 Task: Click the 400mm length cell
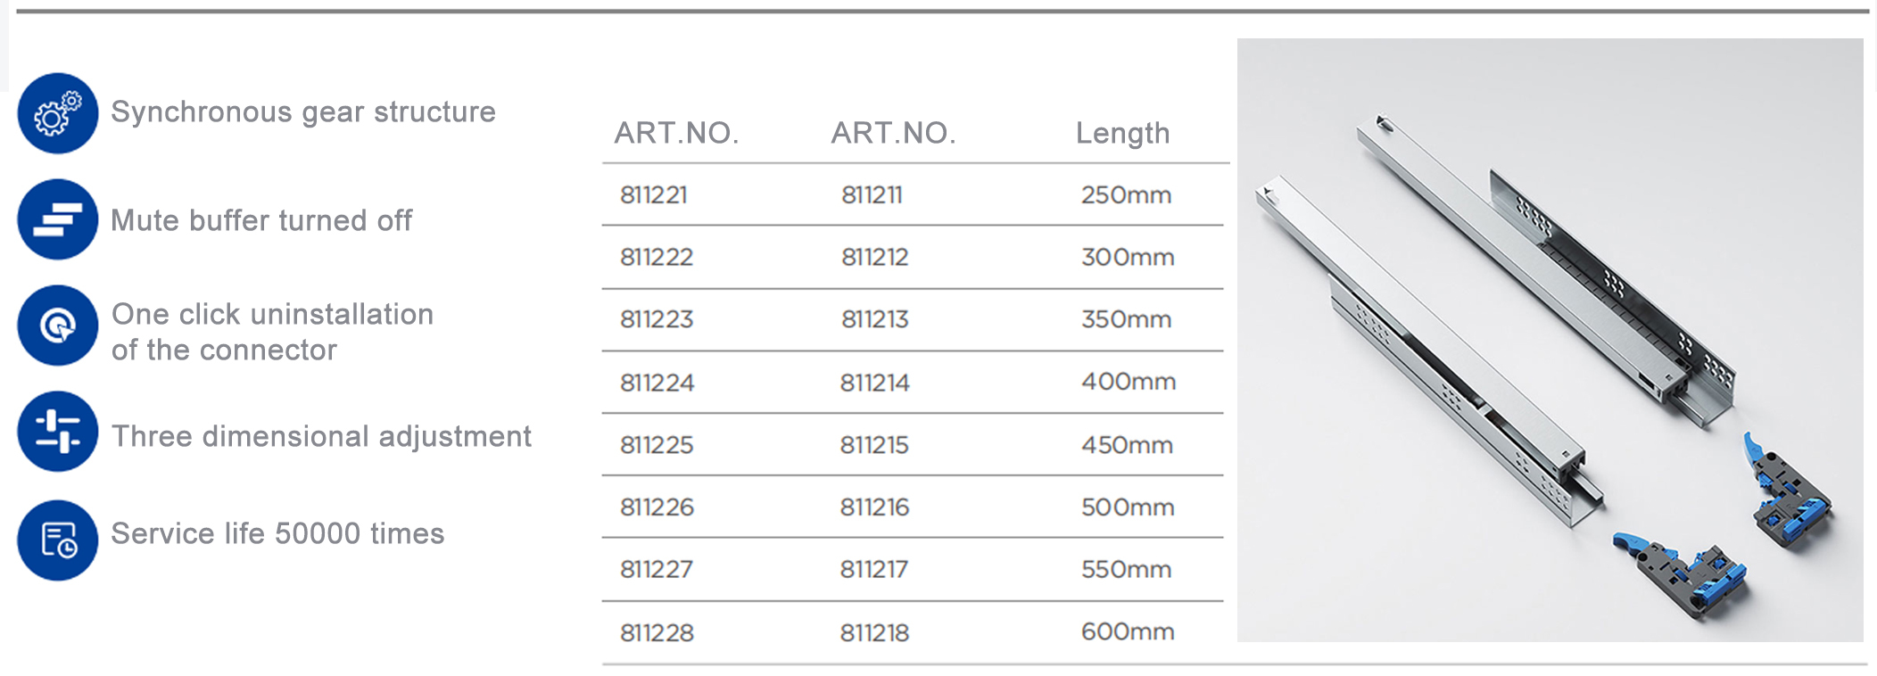(x=1129, y=382)
